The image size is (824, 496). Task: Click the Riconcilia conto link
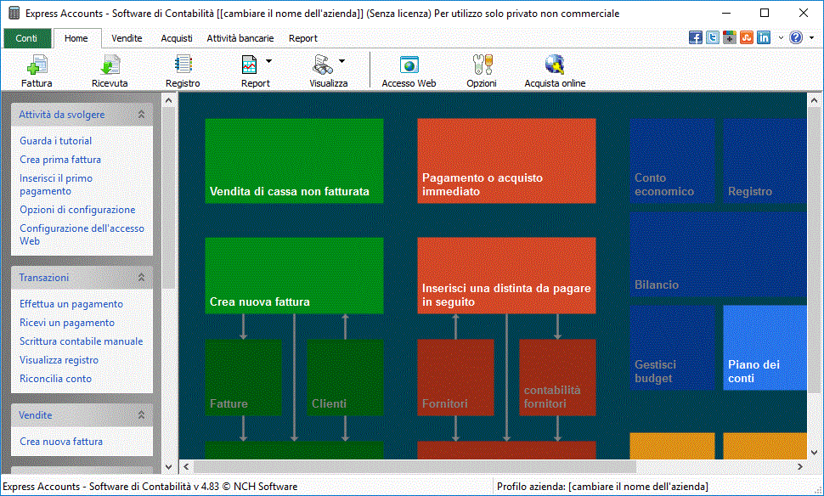click(x=56, y=378)
